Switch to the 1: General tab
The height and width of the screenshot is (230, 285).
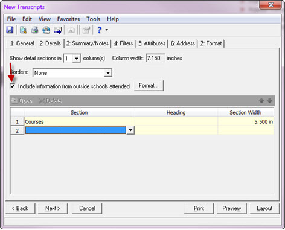click(x=22, y=43)
